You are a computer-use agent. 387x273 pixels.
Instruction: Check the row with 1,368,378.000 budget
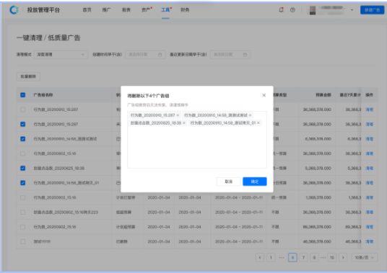[22, 197]
